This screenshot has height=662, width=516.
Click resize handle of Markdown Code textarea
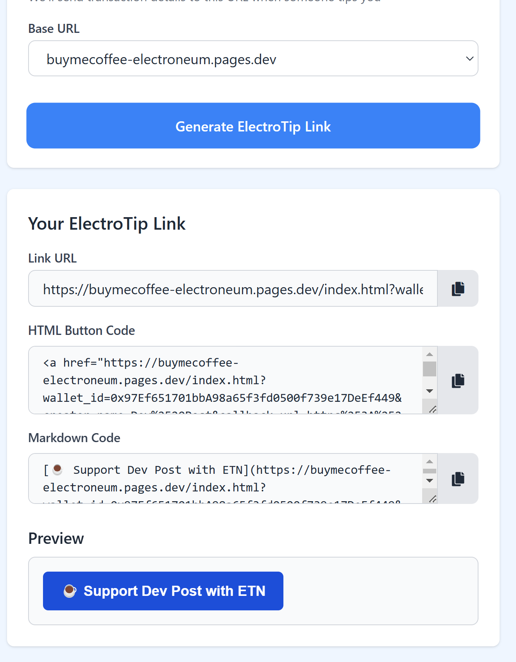[x=433, y=499]
